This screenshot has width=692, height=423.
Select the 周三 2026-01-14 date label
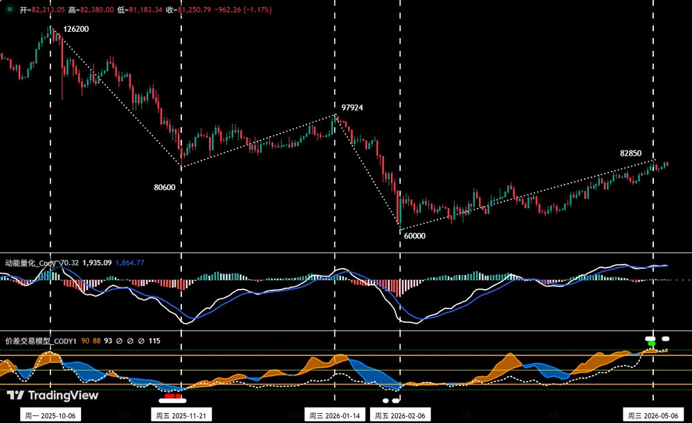click(x=334, y=415)
